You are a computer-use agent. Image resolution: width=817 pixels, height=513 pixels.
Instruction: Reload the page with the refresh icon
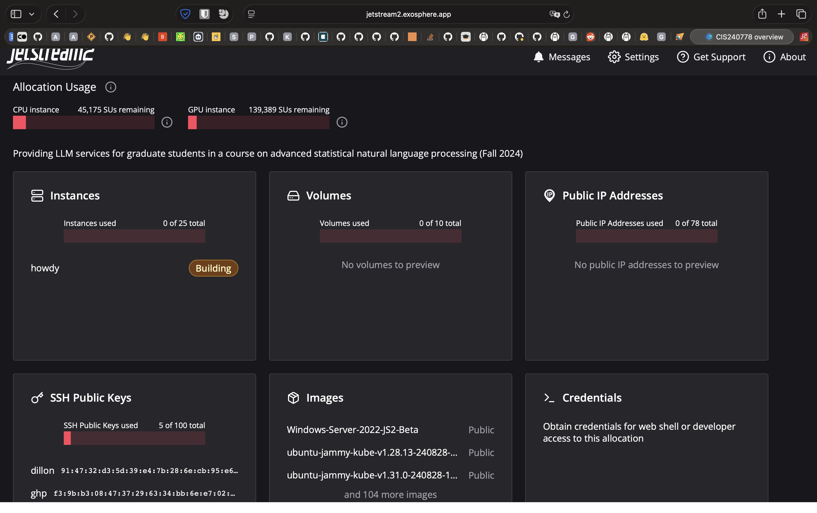click(566, 14)
